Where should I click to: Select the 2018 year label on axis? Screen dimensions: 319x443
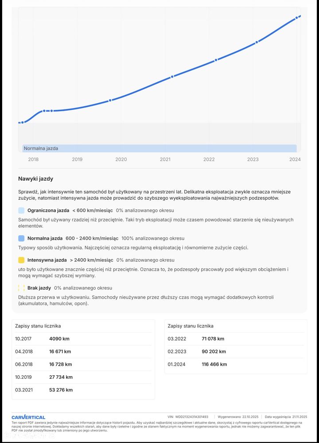[33, 159]
